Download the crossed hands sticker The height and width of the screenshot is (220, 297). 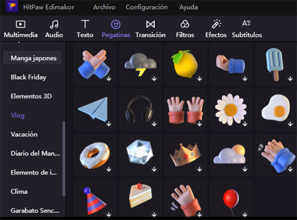point(109,78)
